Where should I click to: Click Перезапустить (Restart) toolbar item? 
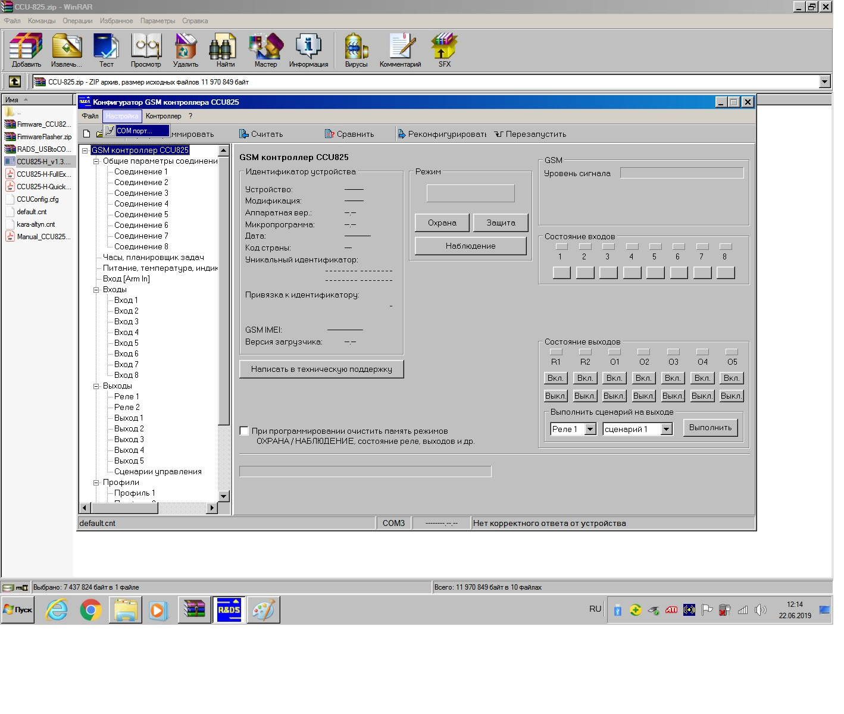coord(530,134)
